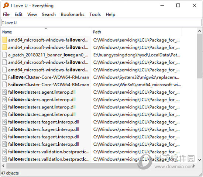Minimize the Everything window

click(x=162, y=6)
